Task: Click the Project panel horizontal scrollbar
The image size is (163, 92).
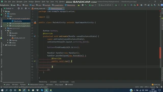Action: (x=13, y=82)
